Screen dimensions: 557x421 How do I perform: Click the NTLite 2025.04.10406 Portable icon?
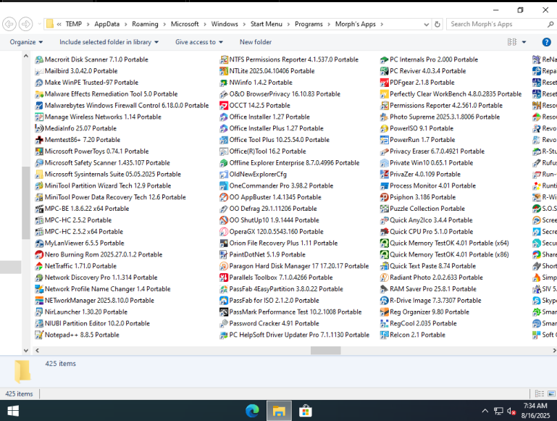click(x=224, y=71)
